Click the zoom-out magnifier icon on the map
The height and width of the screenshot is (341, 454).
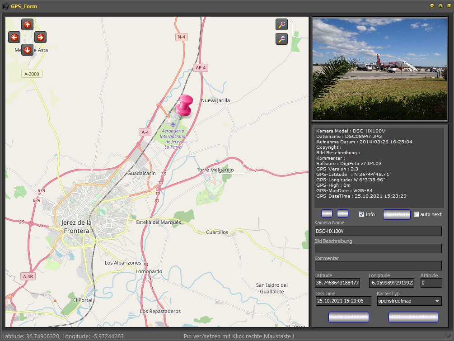click(281, 39)
